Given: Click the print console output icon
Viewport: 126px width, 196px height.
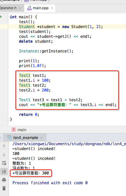Looking at the screenshot, I should click(4, 180).
